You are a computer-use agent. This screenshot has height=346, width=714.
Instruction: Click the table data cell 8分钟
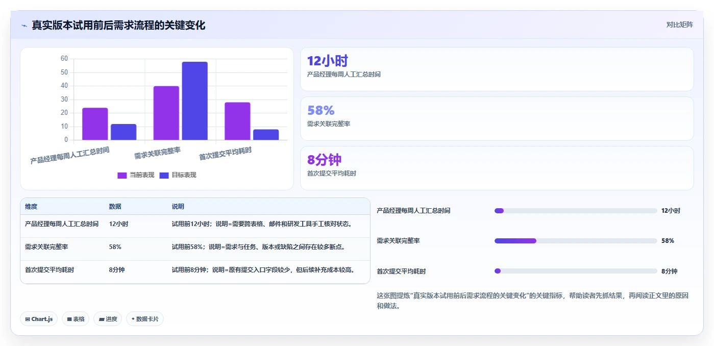(x=117, y=270)
